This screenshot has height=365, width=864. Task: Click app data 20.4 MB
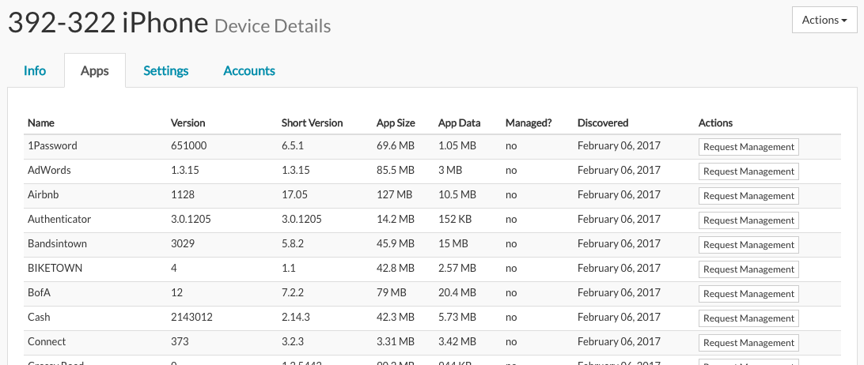tap(457, 292)
